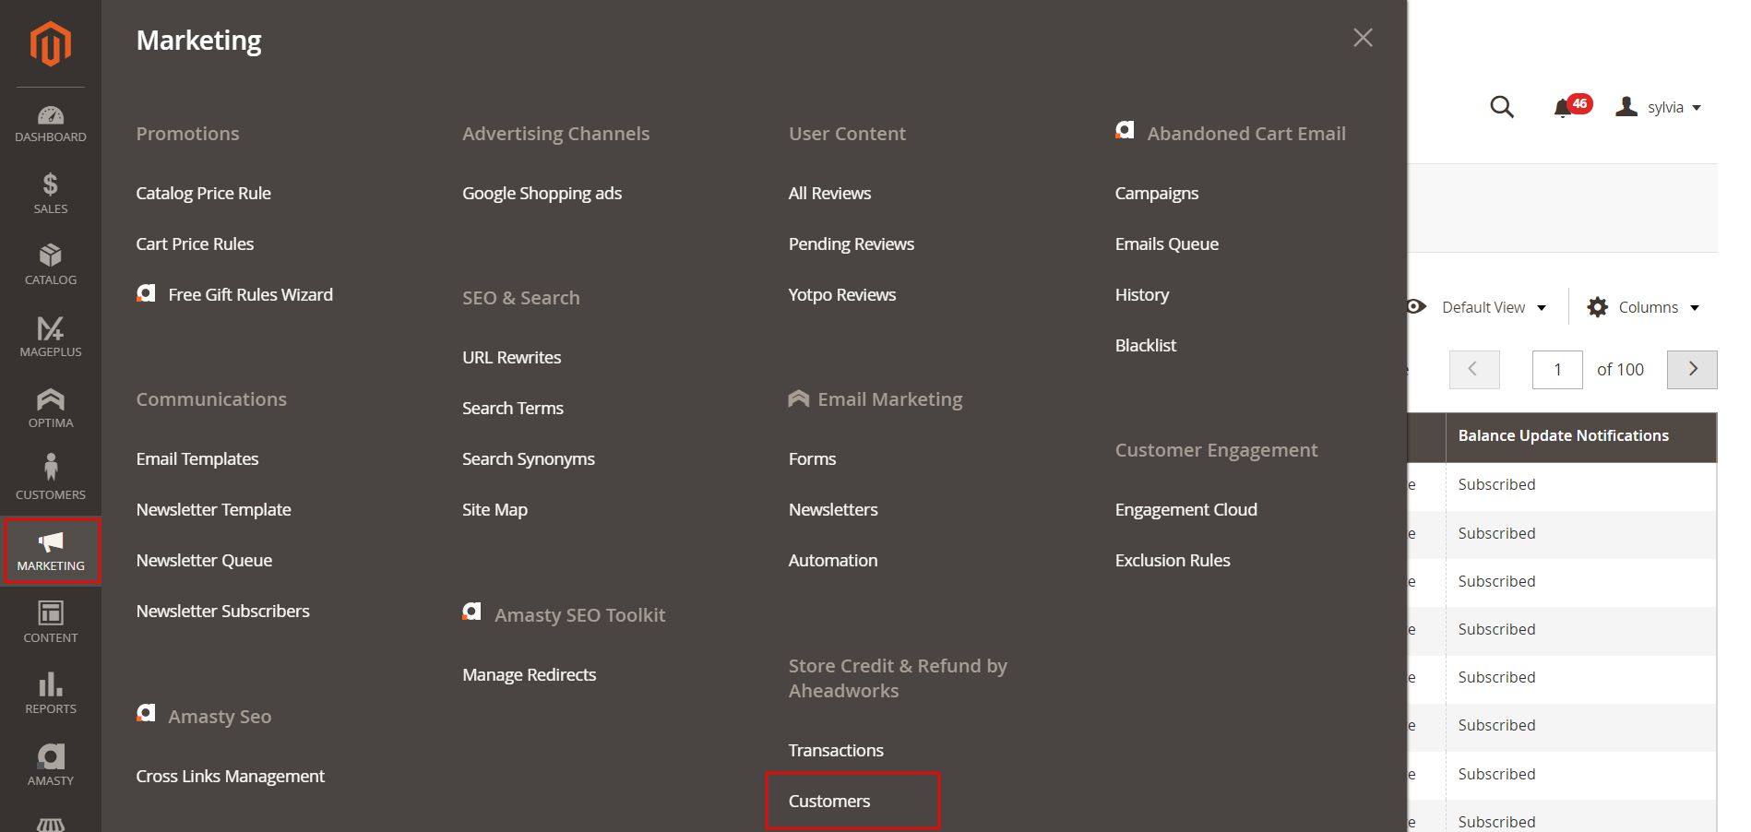Open Newsletter Template

point(214,509)
